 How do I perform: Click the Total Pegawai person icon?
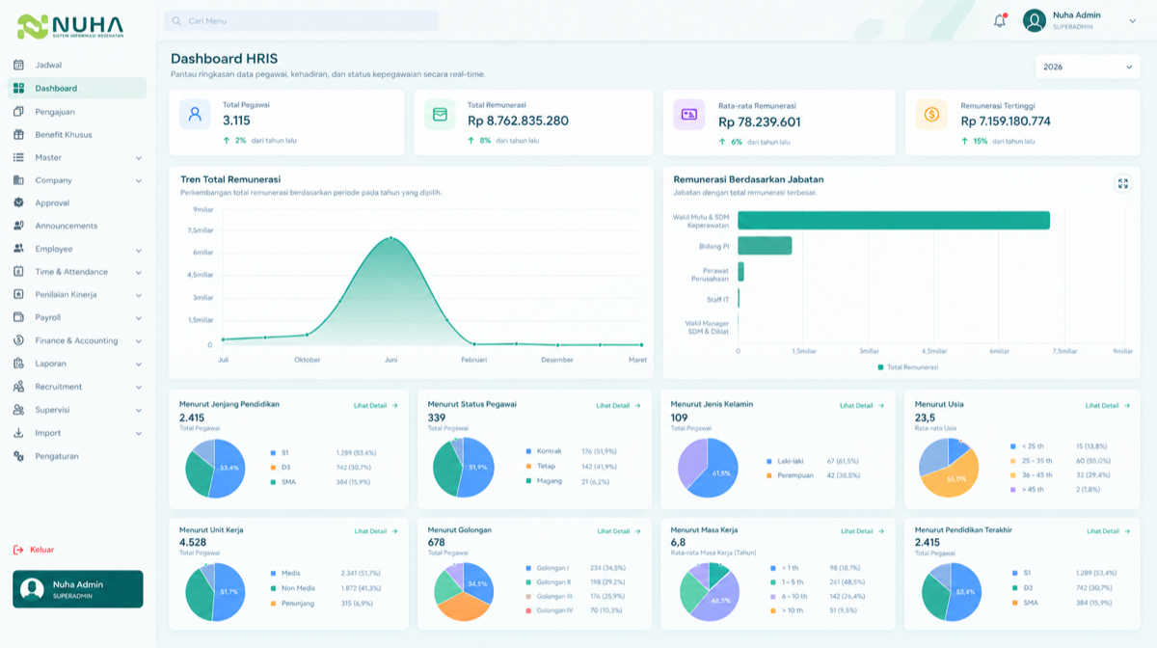coord(195,114)
